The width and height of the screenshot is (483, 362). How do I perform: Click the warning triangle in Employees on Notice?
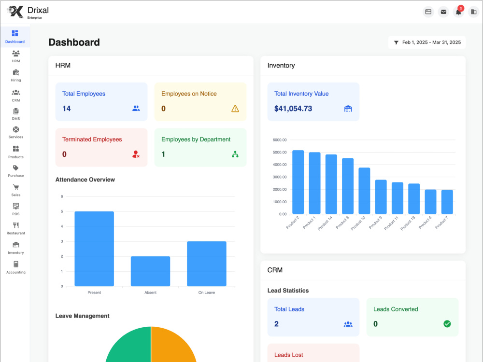click(x=235, y=108)
